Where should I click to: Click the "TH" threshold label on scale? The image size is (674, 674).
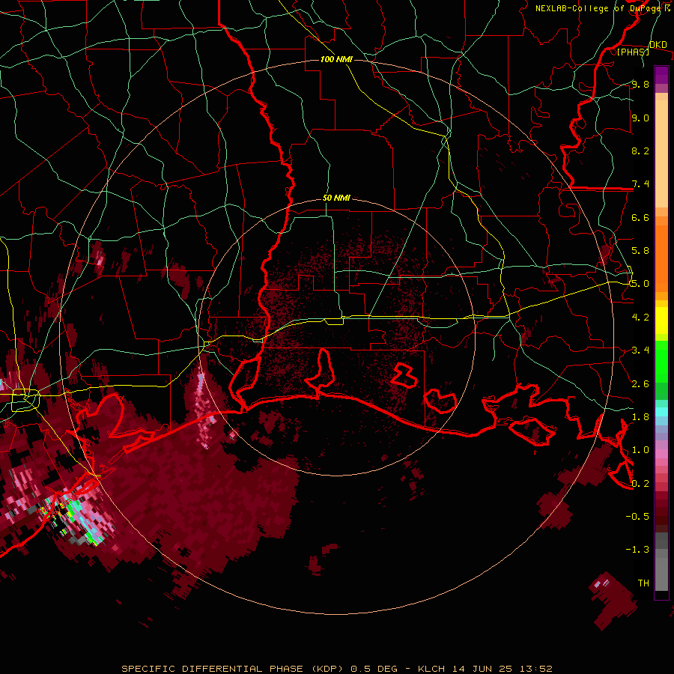point(643,583)
